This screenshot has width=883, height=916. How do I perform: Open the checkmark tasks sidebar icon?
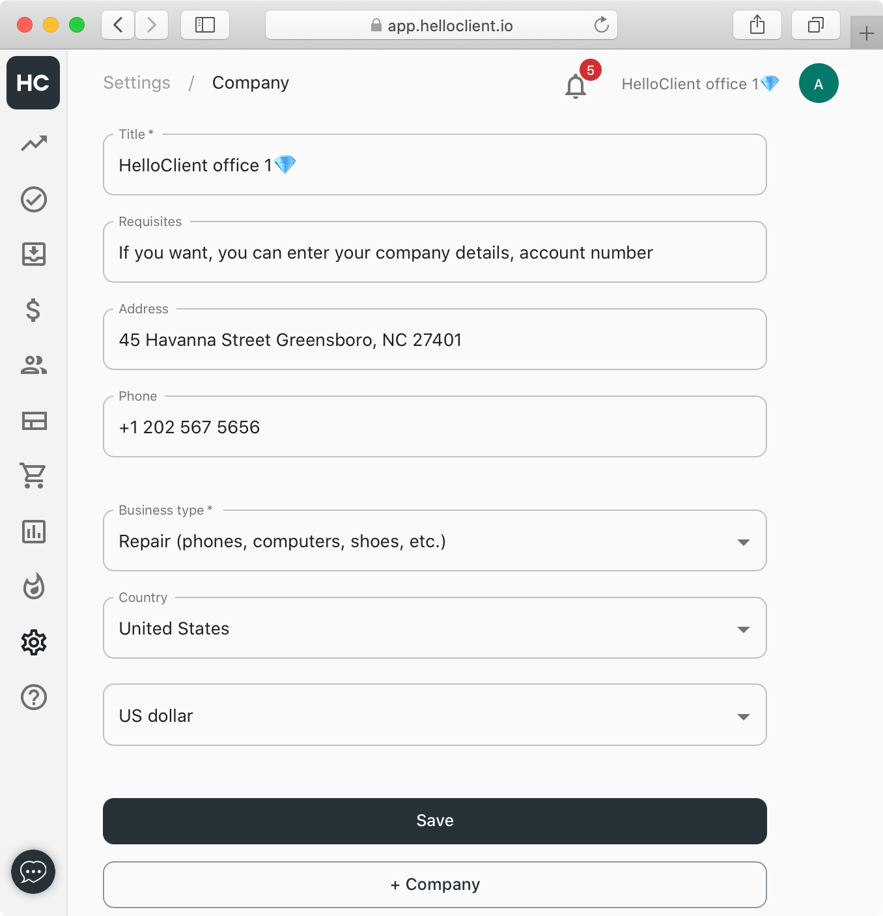34,199
